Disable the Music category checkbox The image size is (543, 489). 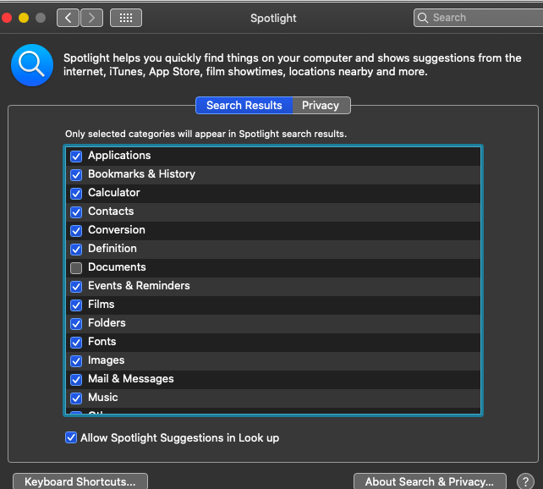[x=76, y=398]
